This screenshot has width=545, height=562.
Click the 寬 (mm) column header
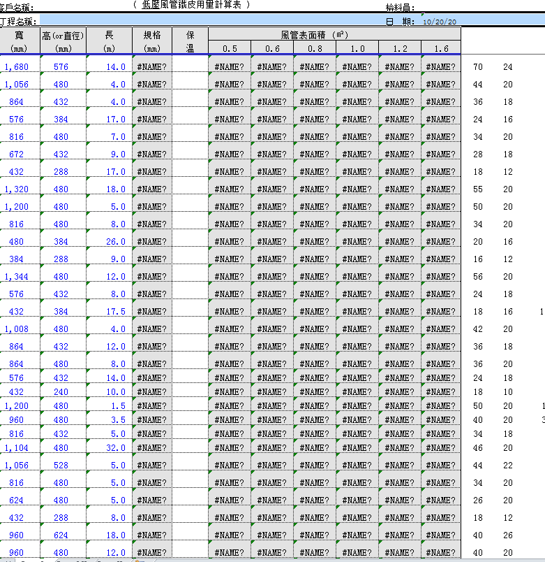pyautogui.click(x=20, y=41)
